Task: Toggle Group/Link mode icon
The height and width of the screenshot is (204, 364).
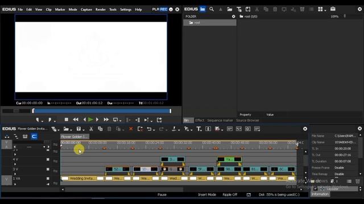Action: pos(25,137)
